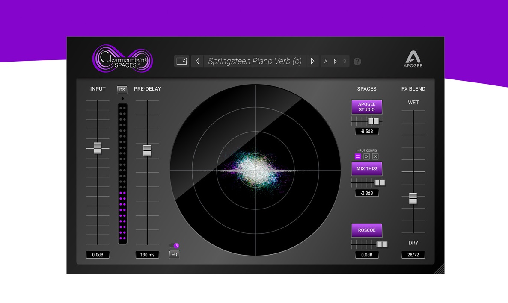Click the Input fader handle
The height and width of the screenshot is (303, 508).
point(98,148)
